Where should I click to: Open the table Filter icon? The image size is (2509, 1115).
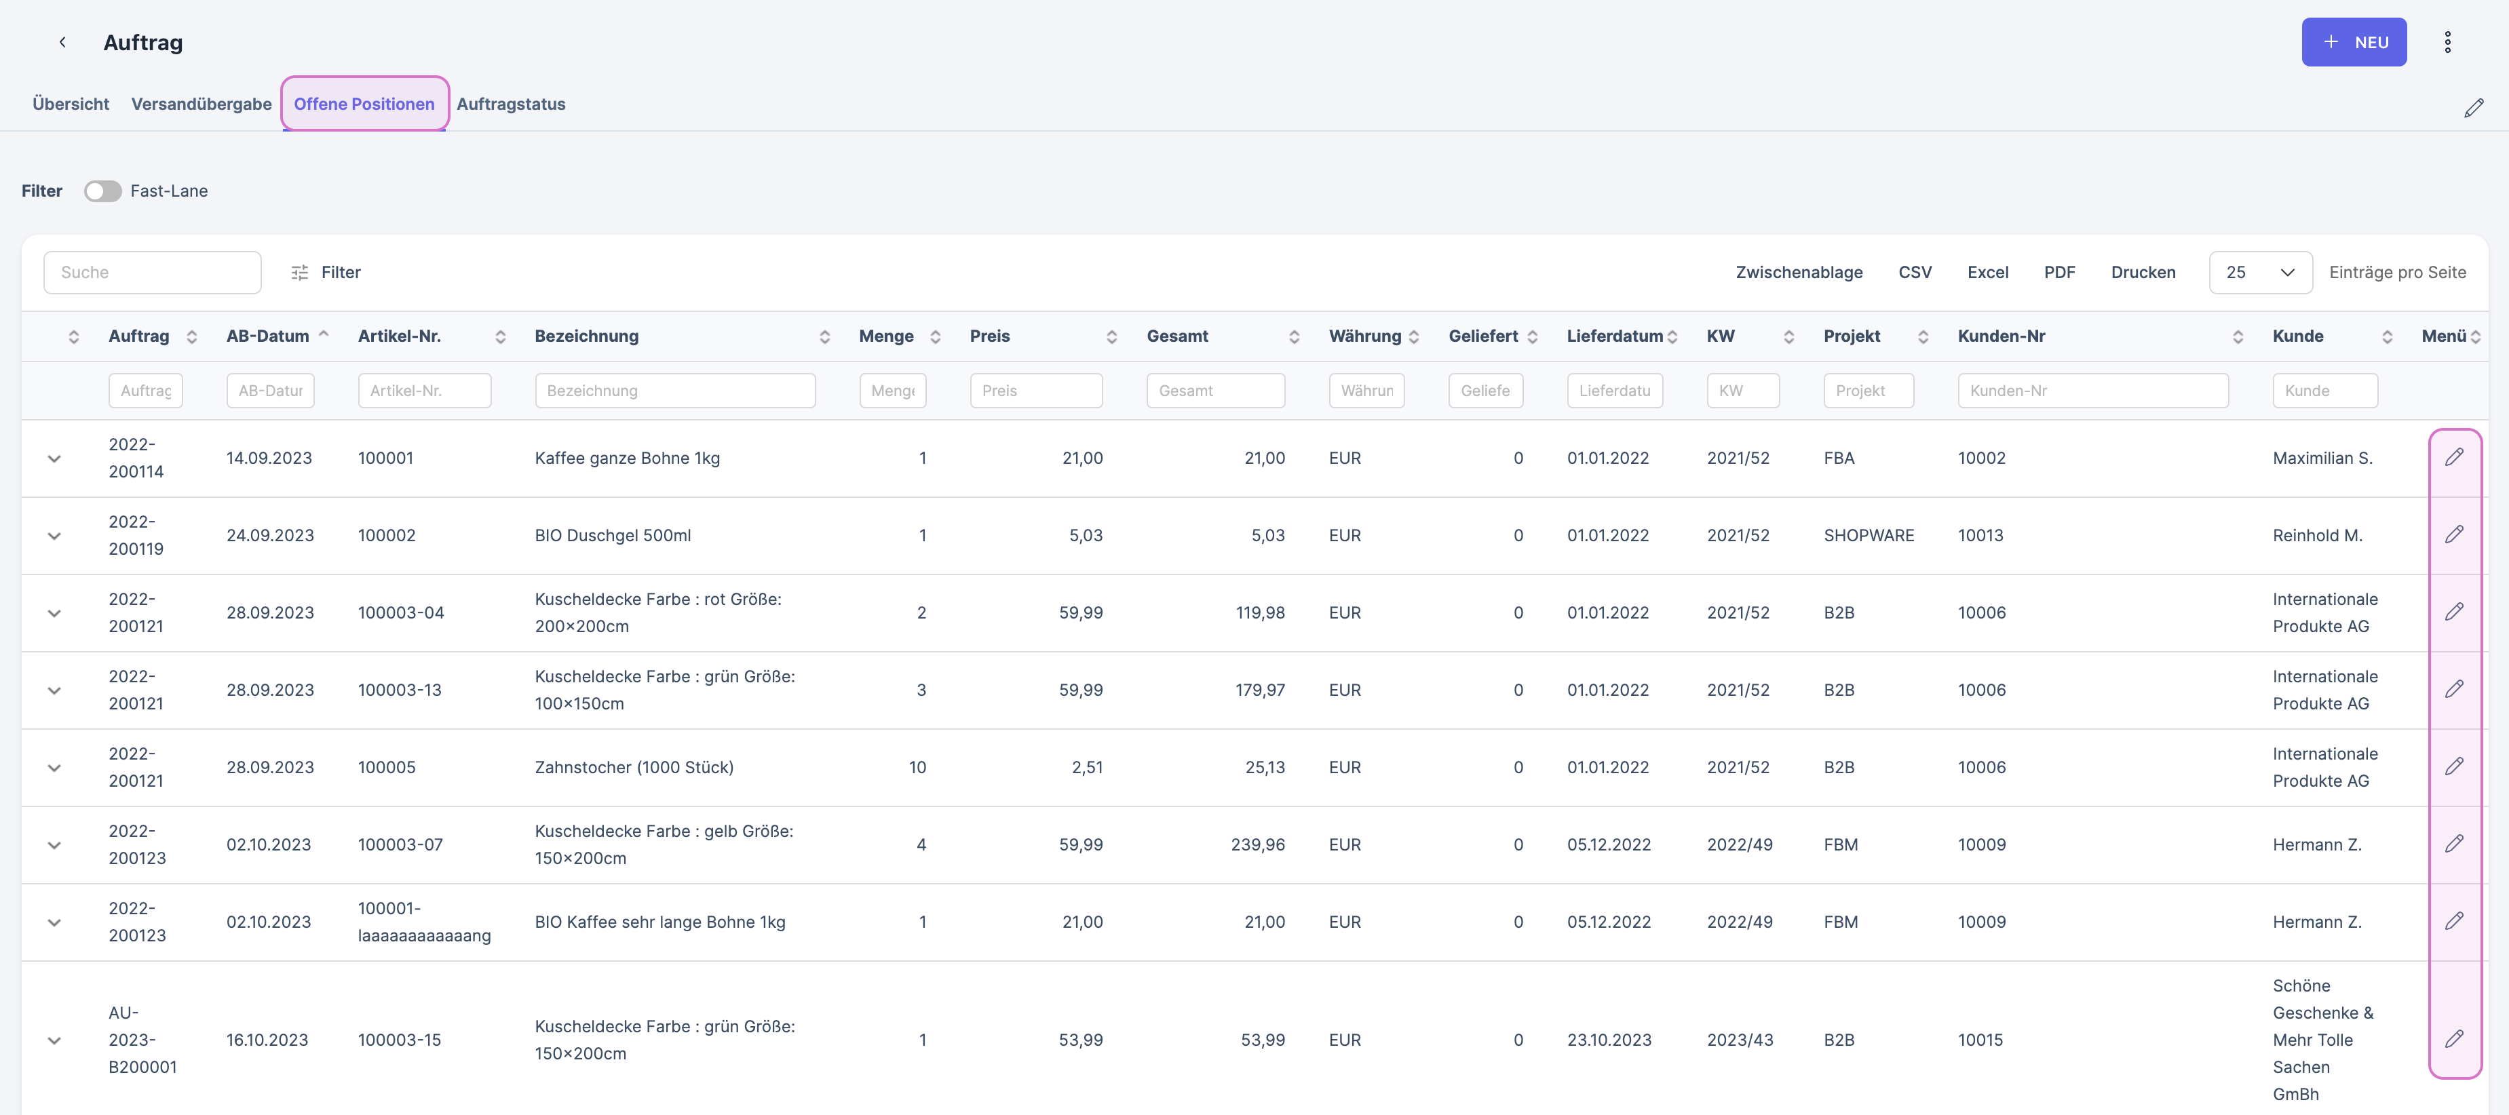coord(300,273)
